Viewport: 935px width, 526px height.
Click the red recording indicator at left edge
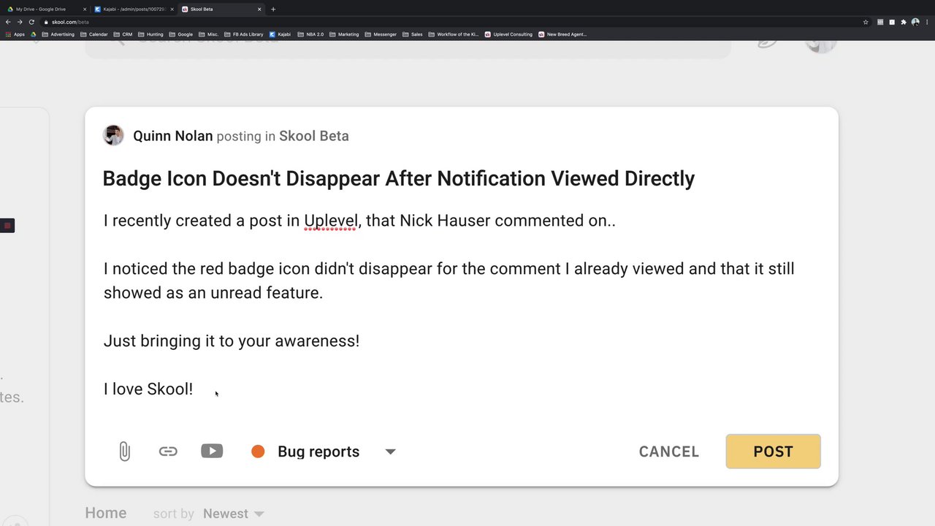pyautogui.click(x=7, y=226)
